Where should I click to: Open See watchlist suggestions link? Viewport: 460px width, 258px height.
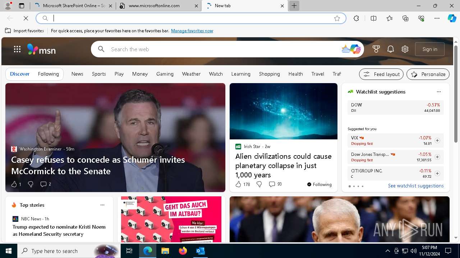click(x=416, y=186)
